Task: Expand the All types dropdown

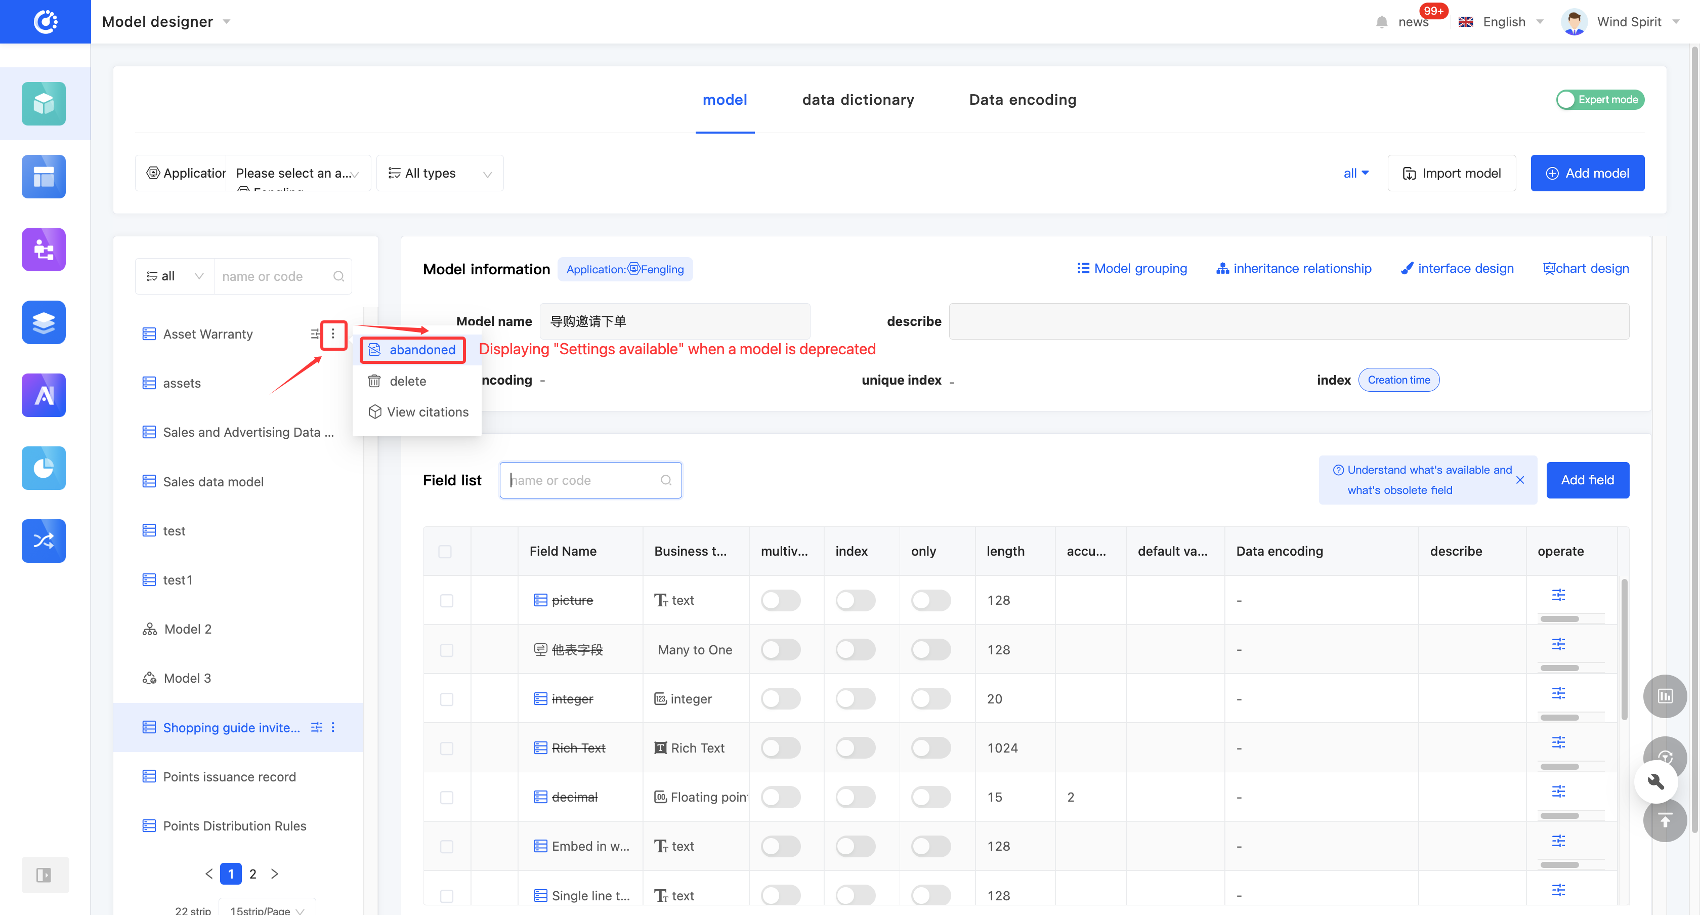Action: coord(440,173)
